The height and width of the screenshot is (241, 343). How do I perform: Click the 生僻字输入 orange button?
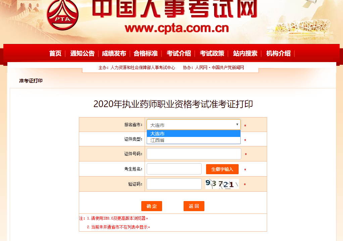pyautogui.click(x=222, y=169)
